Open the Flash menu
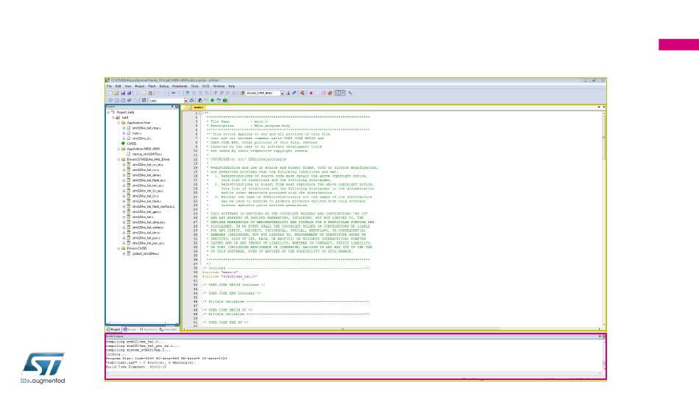 click(x=152, y=86)
